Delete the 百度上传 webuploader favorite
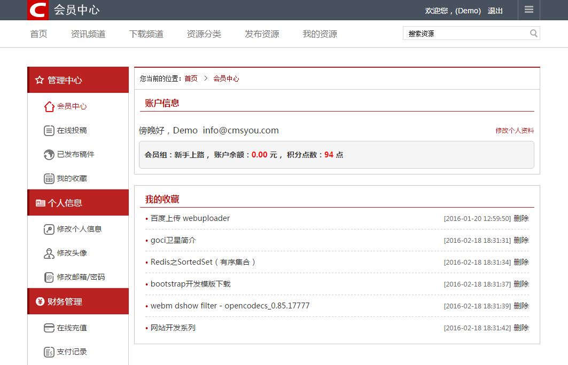Viewport: 568px width, 365px height. tap(522, 218)
